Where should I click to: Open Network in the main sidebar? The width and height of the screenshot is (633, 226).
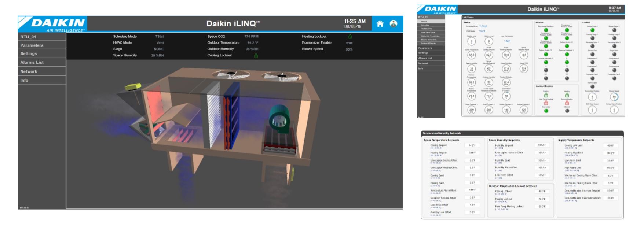point(42,71)
